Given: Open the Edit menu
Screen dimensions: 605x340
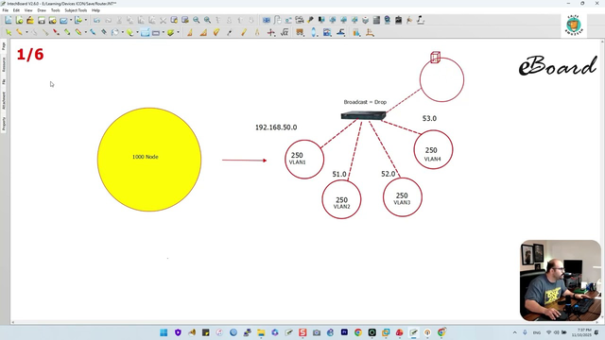Looking at the screenshot, I should click(x=16, y=10).
